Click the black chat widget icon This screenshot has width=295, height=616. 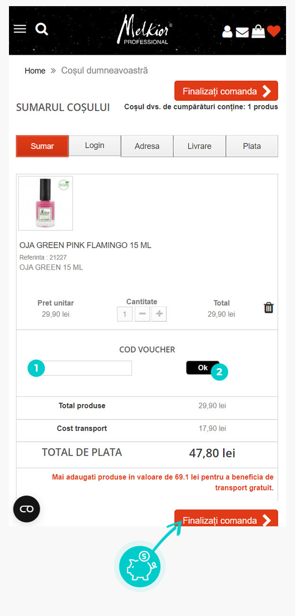click(x=26, y=508)
